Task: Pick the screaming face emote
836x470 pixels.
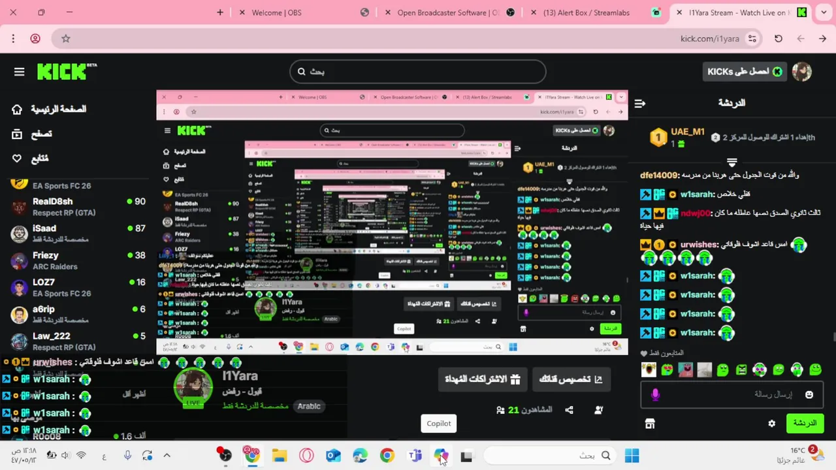Action: [x=649, y=370]
